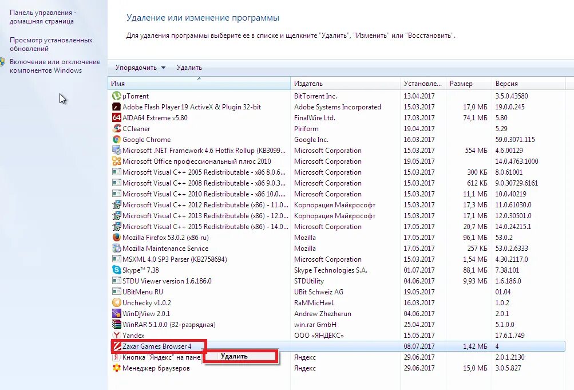Click version 59.0.3071.115 cell
574x390 pixels.
point(515,140)
